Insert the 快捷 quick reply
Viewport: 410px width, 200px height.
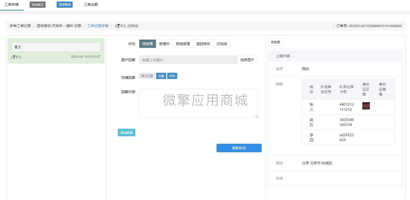(161, 76)
